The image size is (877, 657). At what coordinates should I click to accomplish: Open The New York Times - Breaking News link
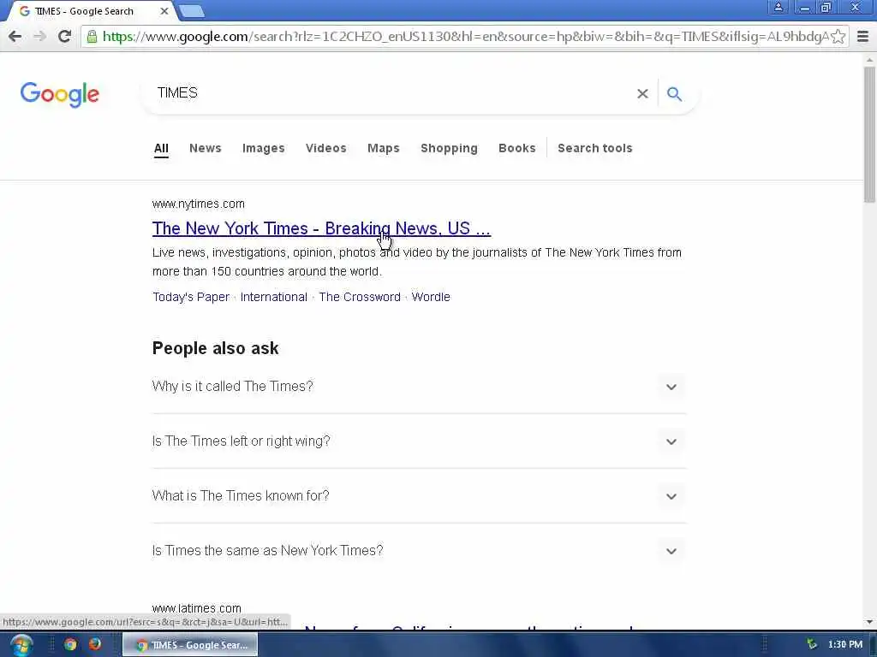(x=322, y=228)
